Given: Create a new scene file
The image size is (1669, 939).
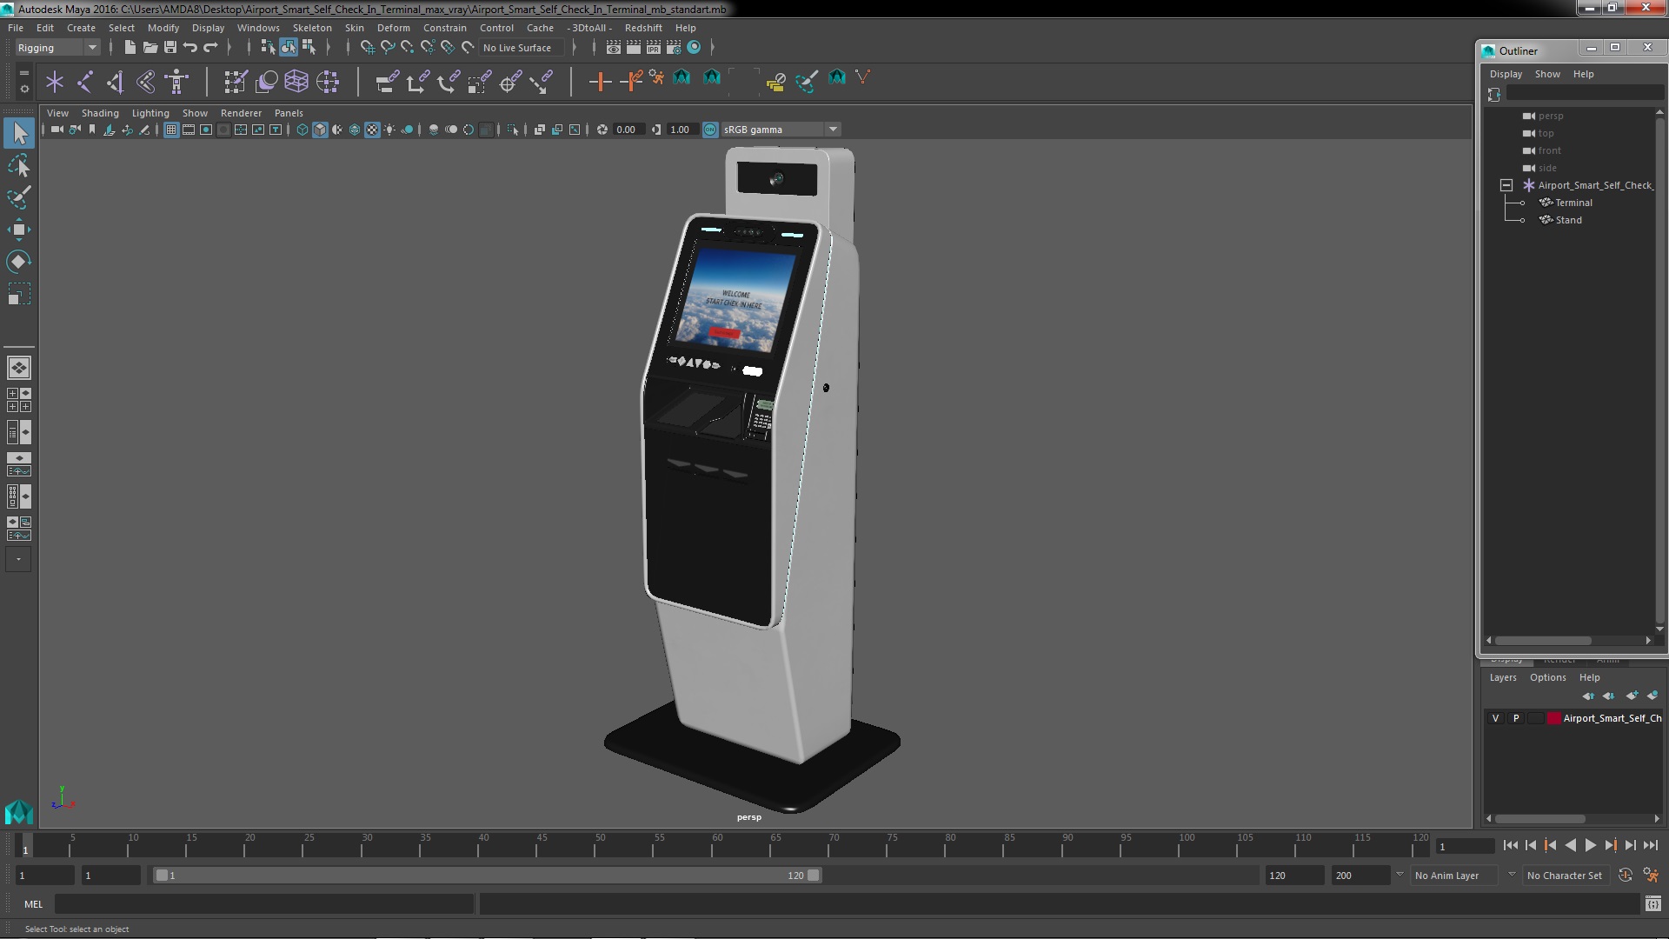Looking at the screenshot, I should click(x=130, y=48).
